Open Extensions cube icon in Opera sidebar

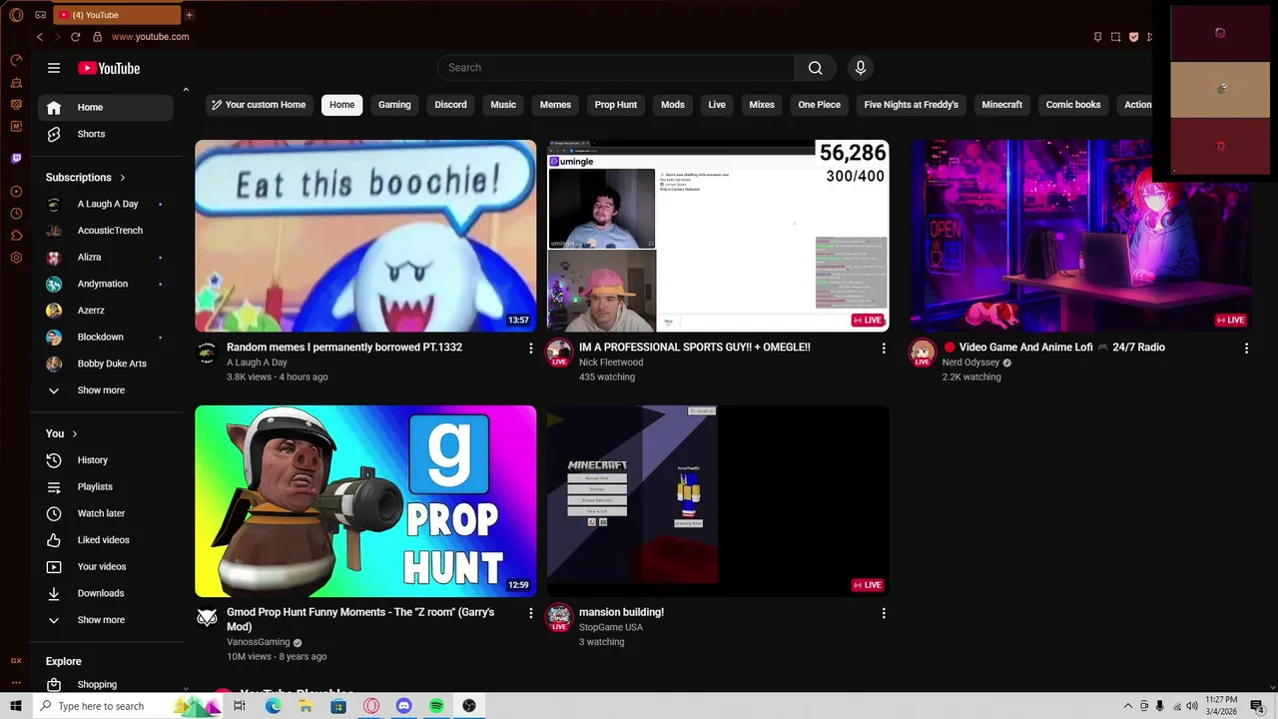tap(16, 236)
